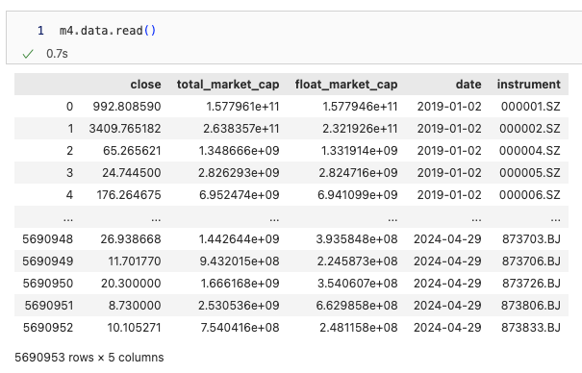The height and width of the screenshot is (373, 582).
Task: Click the total market cap 2.826293e+09 cell
Action: click(239, 173)
